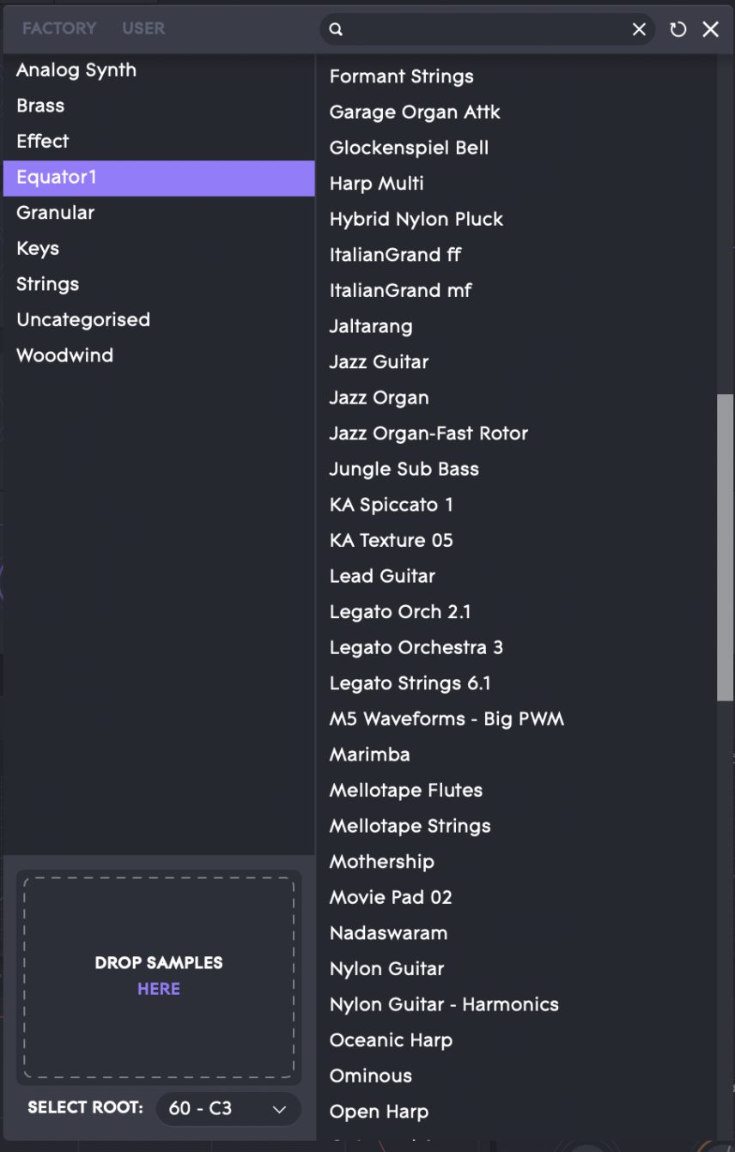Load the Nylon Guitar - Harmonics sample

tap(444, 1005)
